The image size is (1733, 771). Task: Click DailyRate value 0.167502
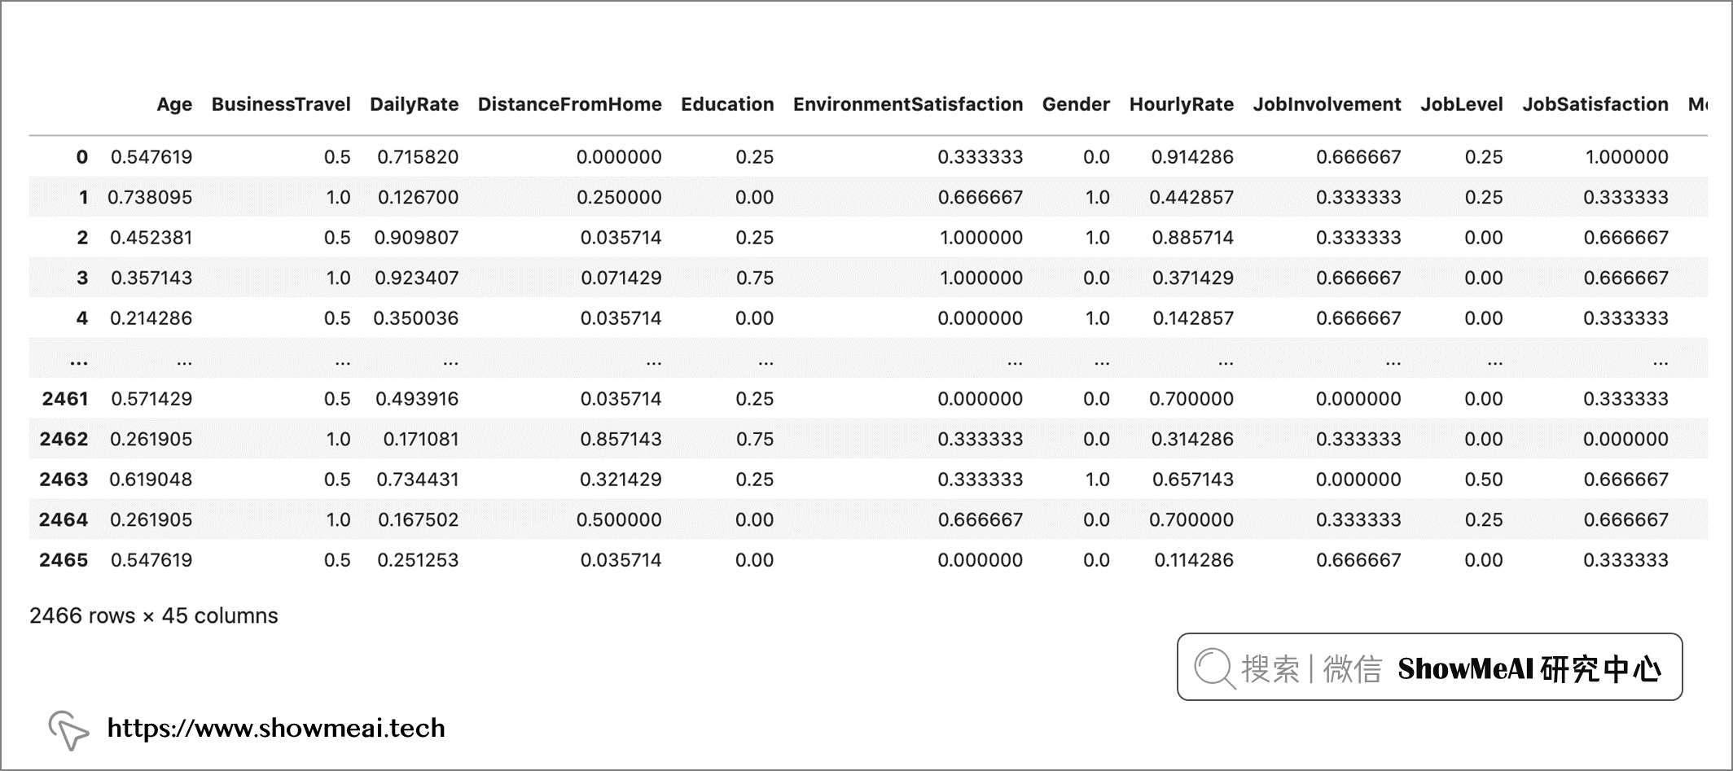[419, 519]
